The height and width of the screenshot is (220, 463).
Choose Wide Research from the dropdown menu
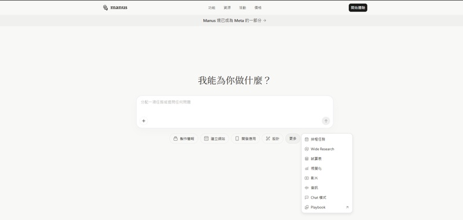click(x=327, y=149)
